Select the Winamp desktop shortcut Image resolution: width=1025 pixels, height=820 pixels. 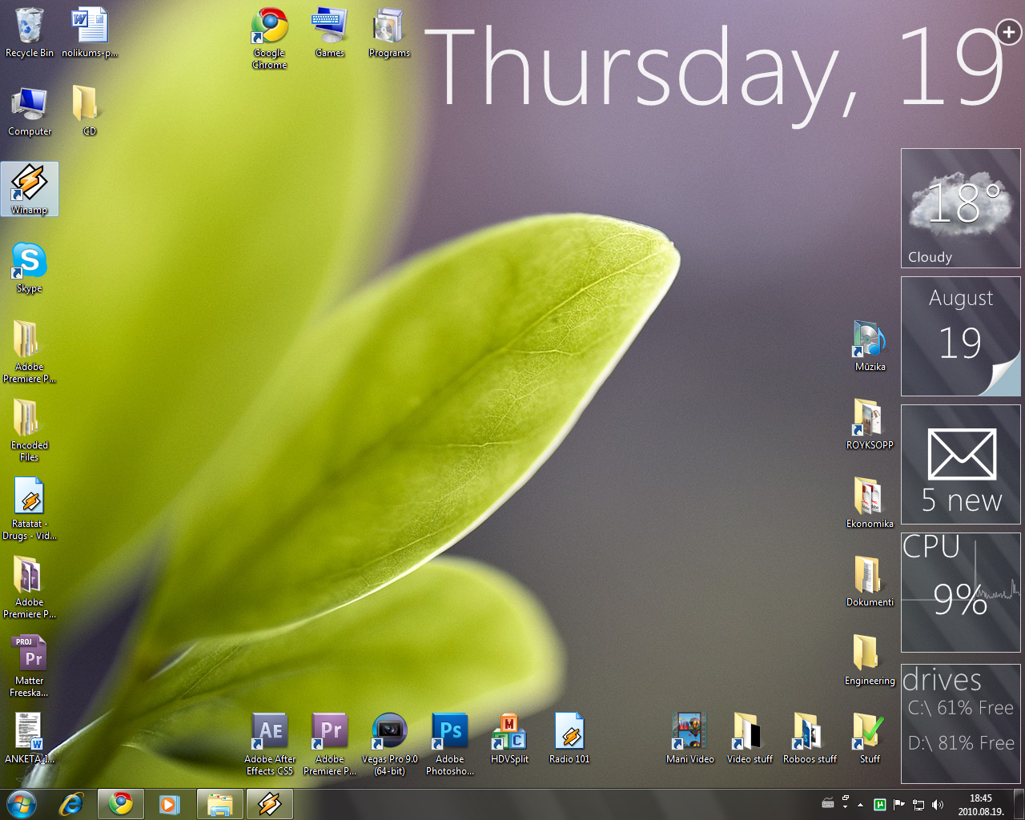tap(30, 189)
